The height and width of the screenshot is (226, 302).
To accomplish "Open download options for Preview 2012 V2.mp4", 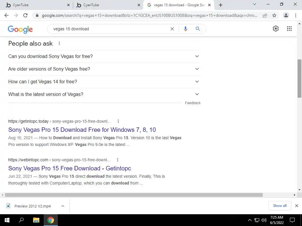I will [63, 206].
